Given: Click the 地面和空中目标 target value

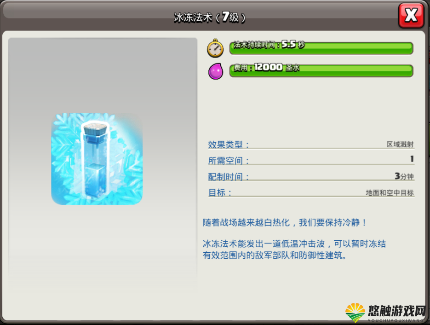Looking at the screenshot, I should coord(390,193).
